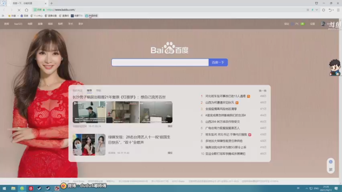Switch to 推荐 feed tab
This screenshot has height=192, width=342.
click(x=89, y=90)
